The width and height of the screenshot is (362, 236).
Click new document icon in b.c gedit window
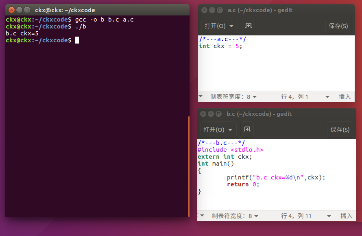click(247, 129)
